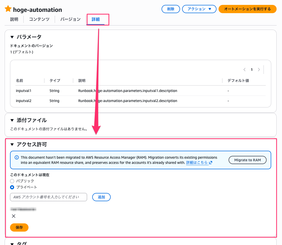Click the inputval1 parameter name
Screen dimensions: 282x245
24,91
